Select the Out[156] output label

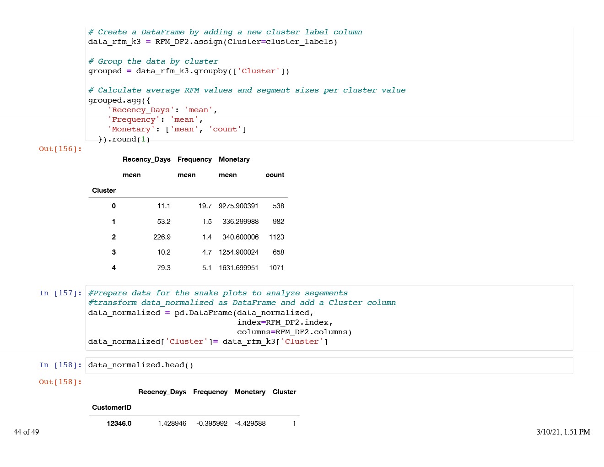(x=60, y=149)
